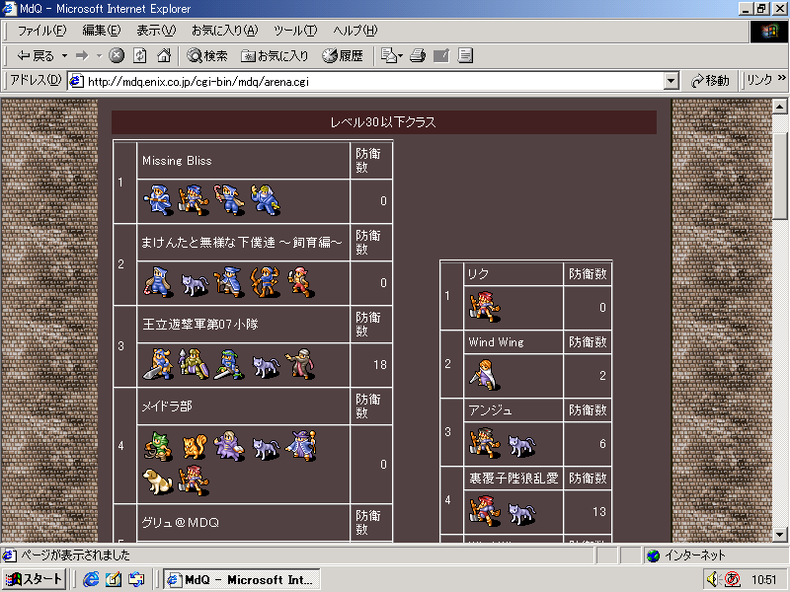Click the Wind Wing character sprite
Viewport: 790px width, 592px height.
point(485,375)
